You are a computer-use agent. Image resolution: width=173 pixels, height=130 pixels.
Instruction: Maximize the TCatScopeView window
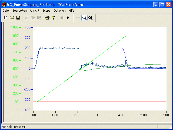162,5
